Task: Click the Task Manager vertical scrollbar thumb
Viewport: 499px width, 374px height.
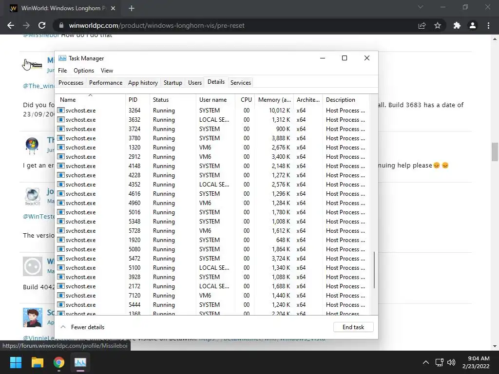Action: click(x=374, y=270)
